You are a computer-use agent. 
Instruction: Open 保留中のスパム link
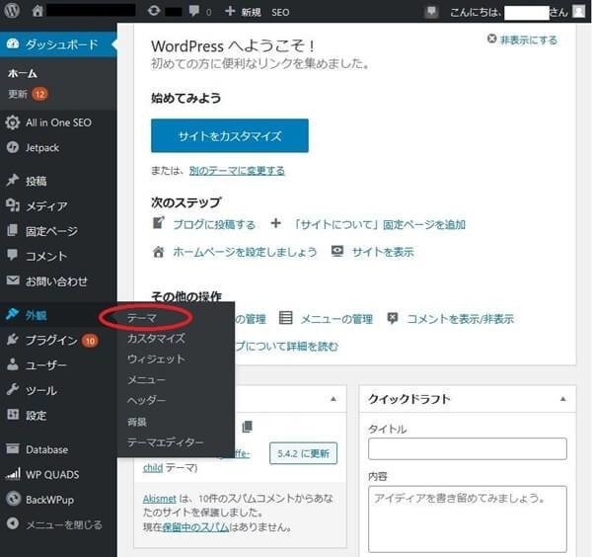[195, 527]
